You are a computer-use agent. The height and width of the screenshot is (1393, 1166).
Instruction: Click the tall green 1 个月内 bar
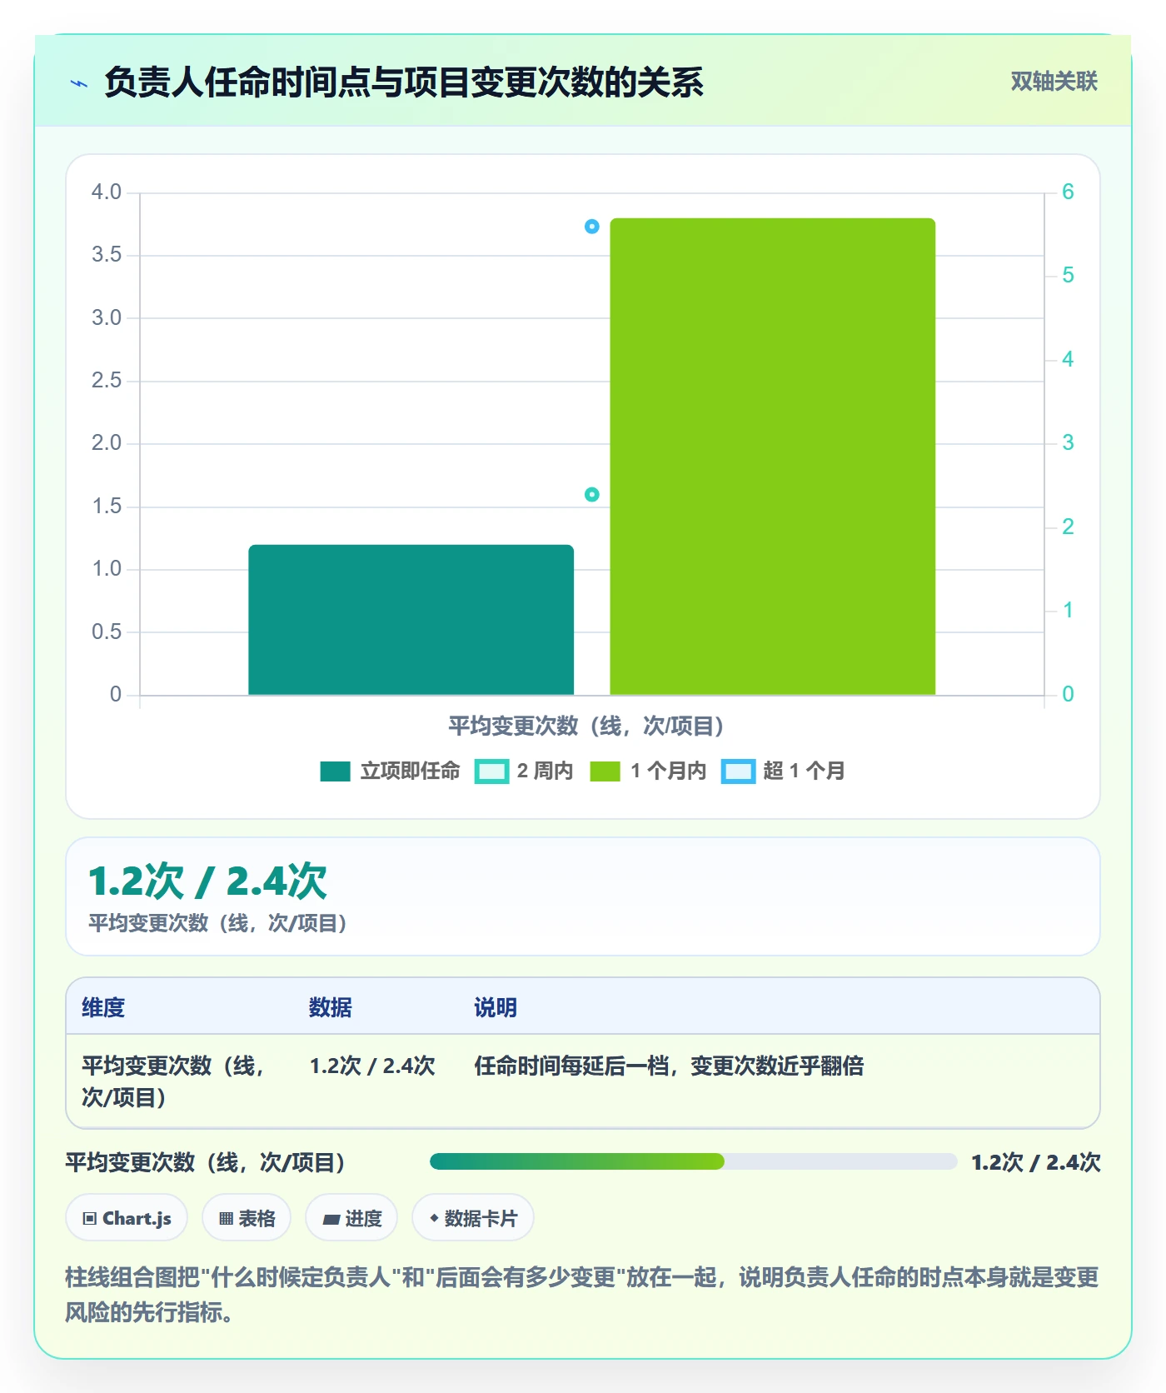[x=772, y=457]
